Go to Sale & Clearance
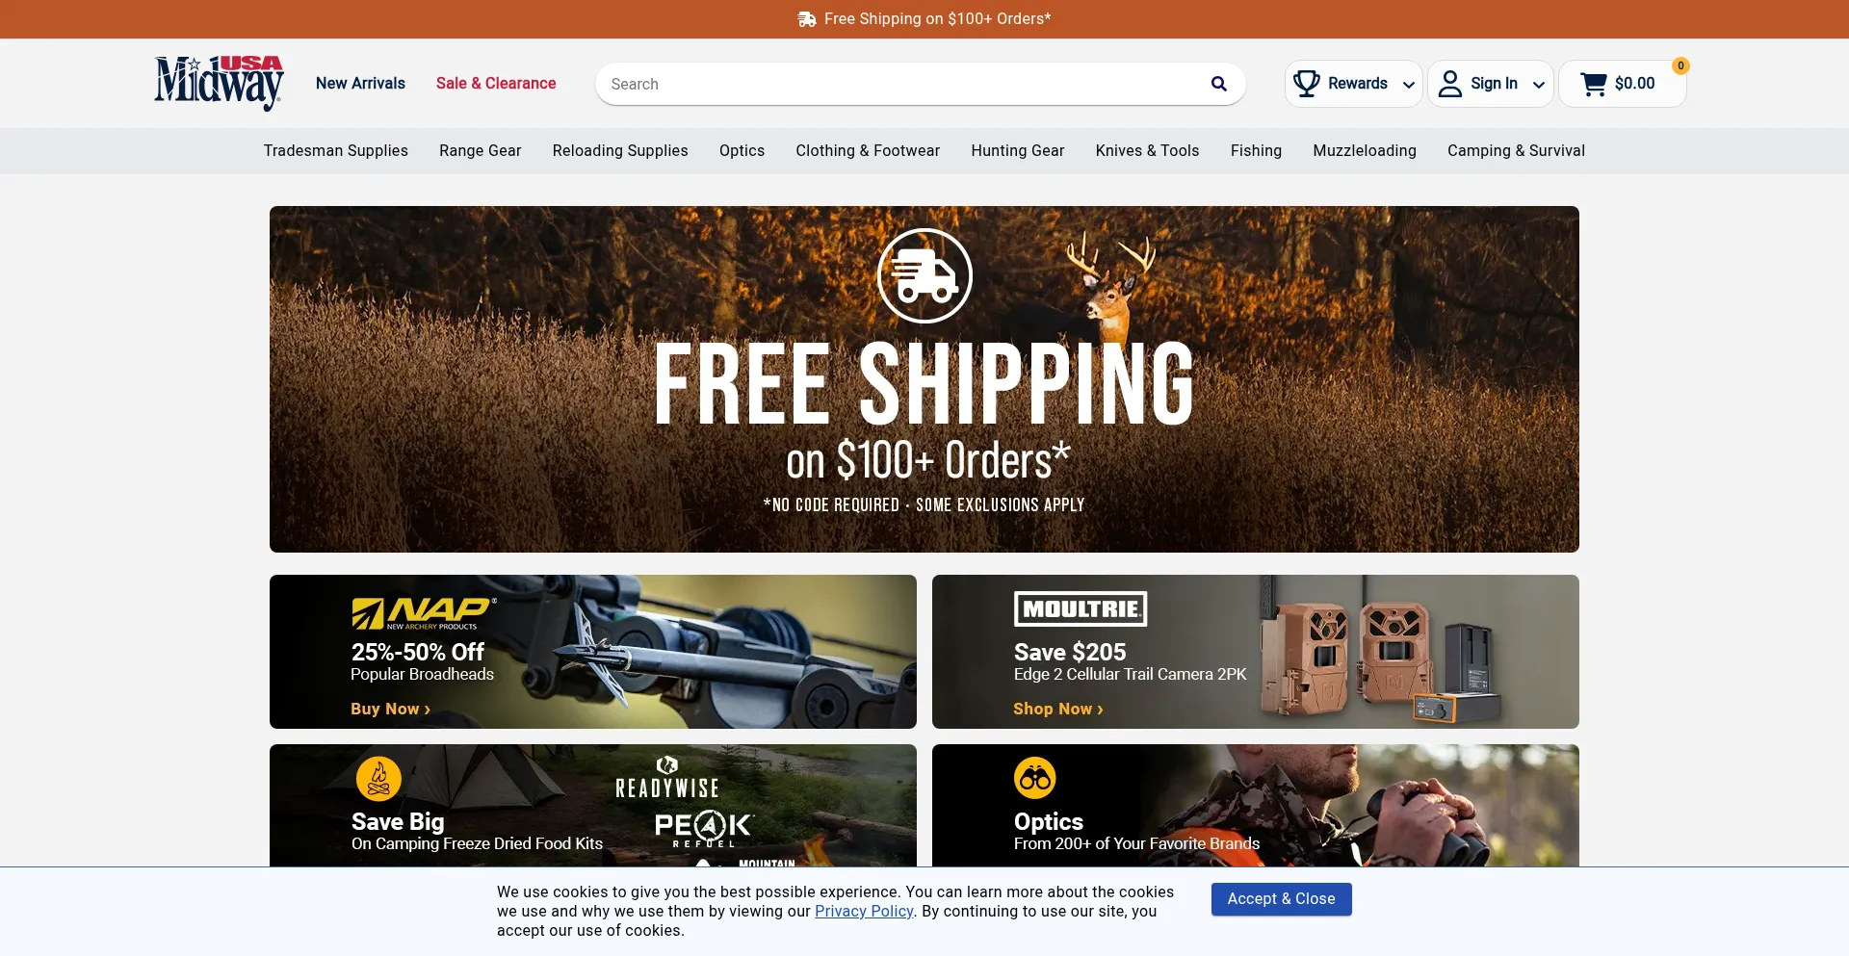Viewport: 1849px width, 956px height. (496, 83)
